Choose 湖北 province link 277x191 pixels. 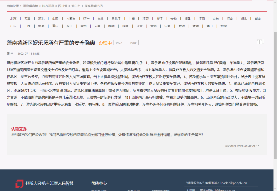pos(244,18)
